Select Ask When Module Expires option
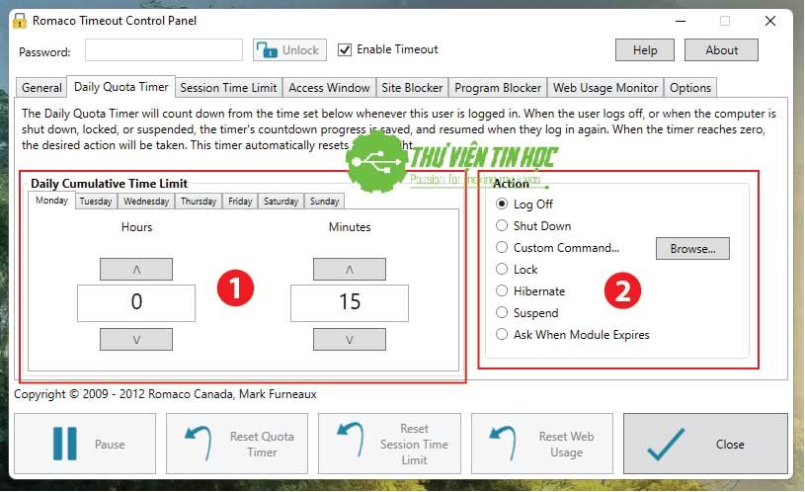The image size is (805, 492). [x=503, y=335]
